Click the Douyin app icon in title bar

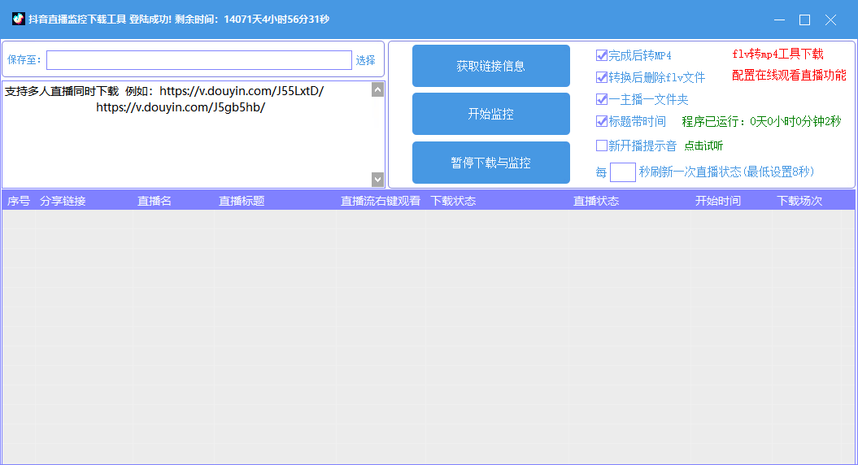[x=19, y=20]
